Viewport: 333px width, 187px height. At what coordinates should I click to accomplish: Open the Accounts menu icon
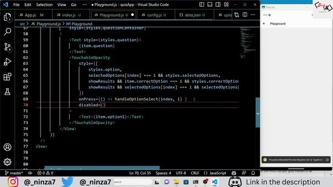coord(7,147)
